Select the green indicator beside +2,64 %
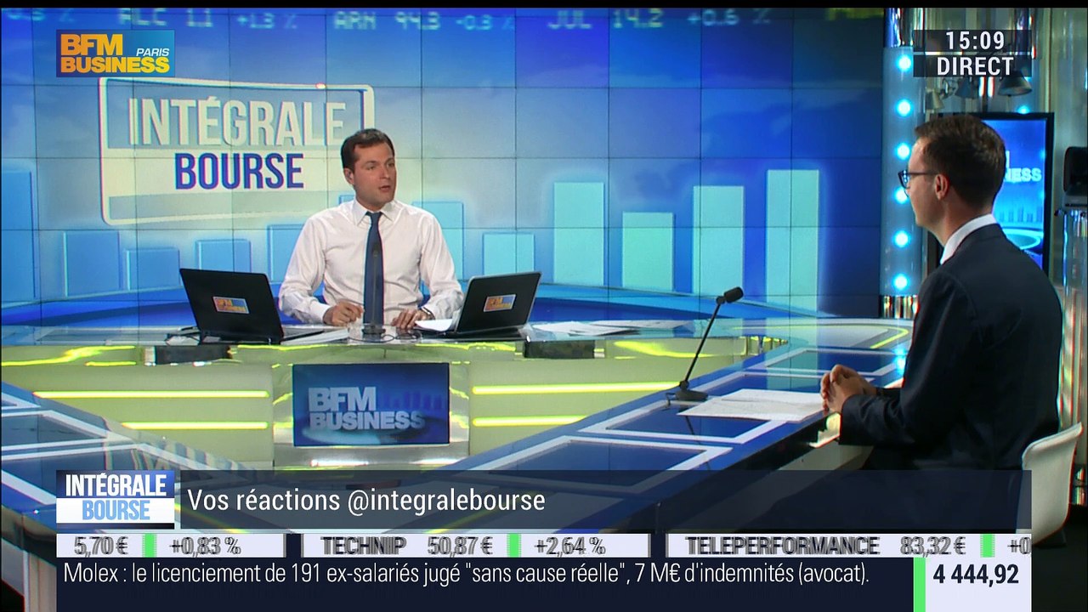The height and width of the screenshot is (612, 1088). pyautogui.click(x=514, y=546)
